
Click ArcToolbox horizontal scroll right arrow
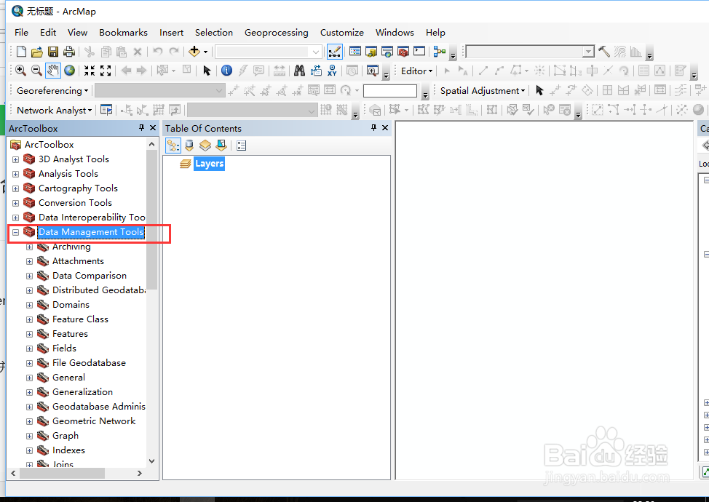click(x=140, y=473)
